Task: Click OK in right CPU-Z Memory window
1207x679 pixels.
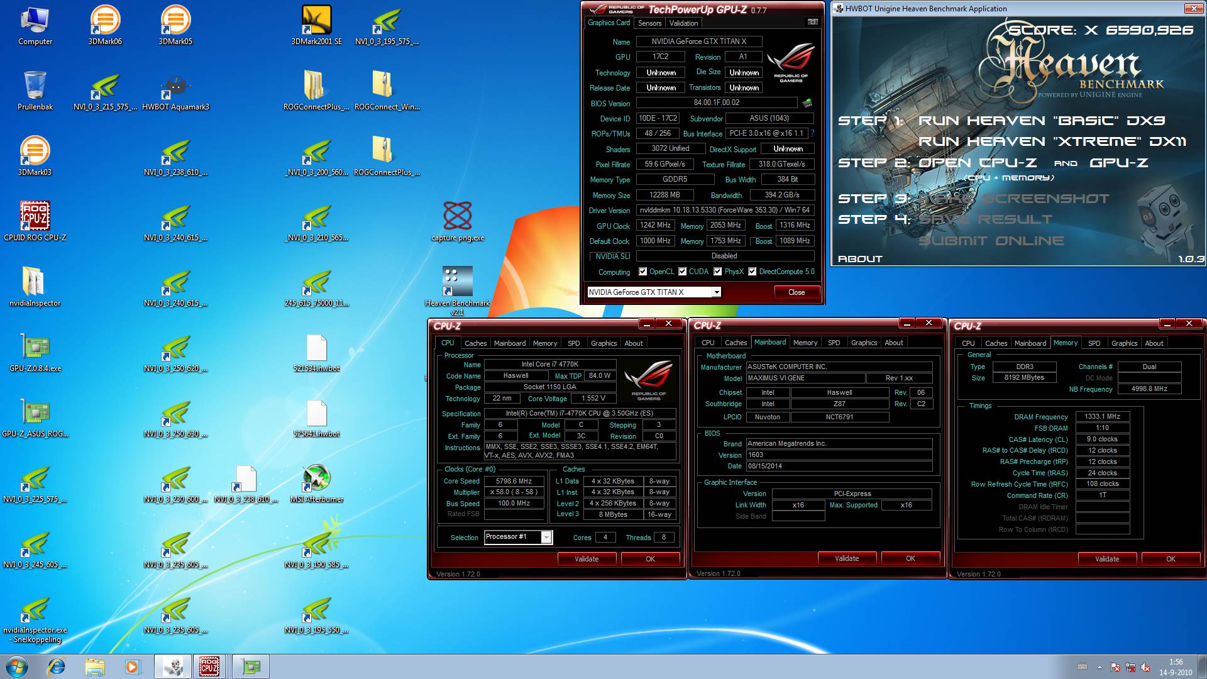Action: pyautogui.click(x=1171, y=559)
